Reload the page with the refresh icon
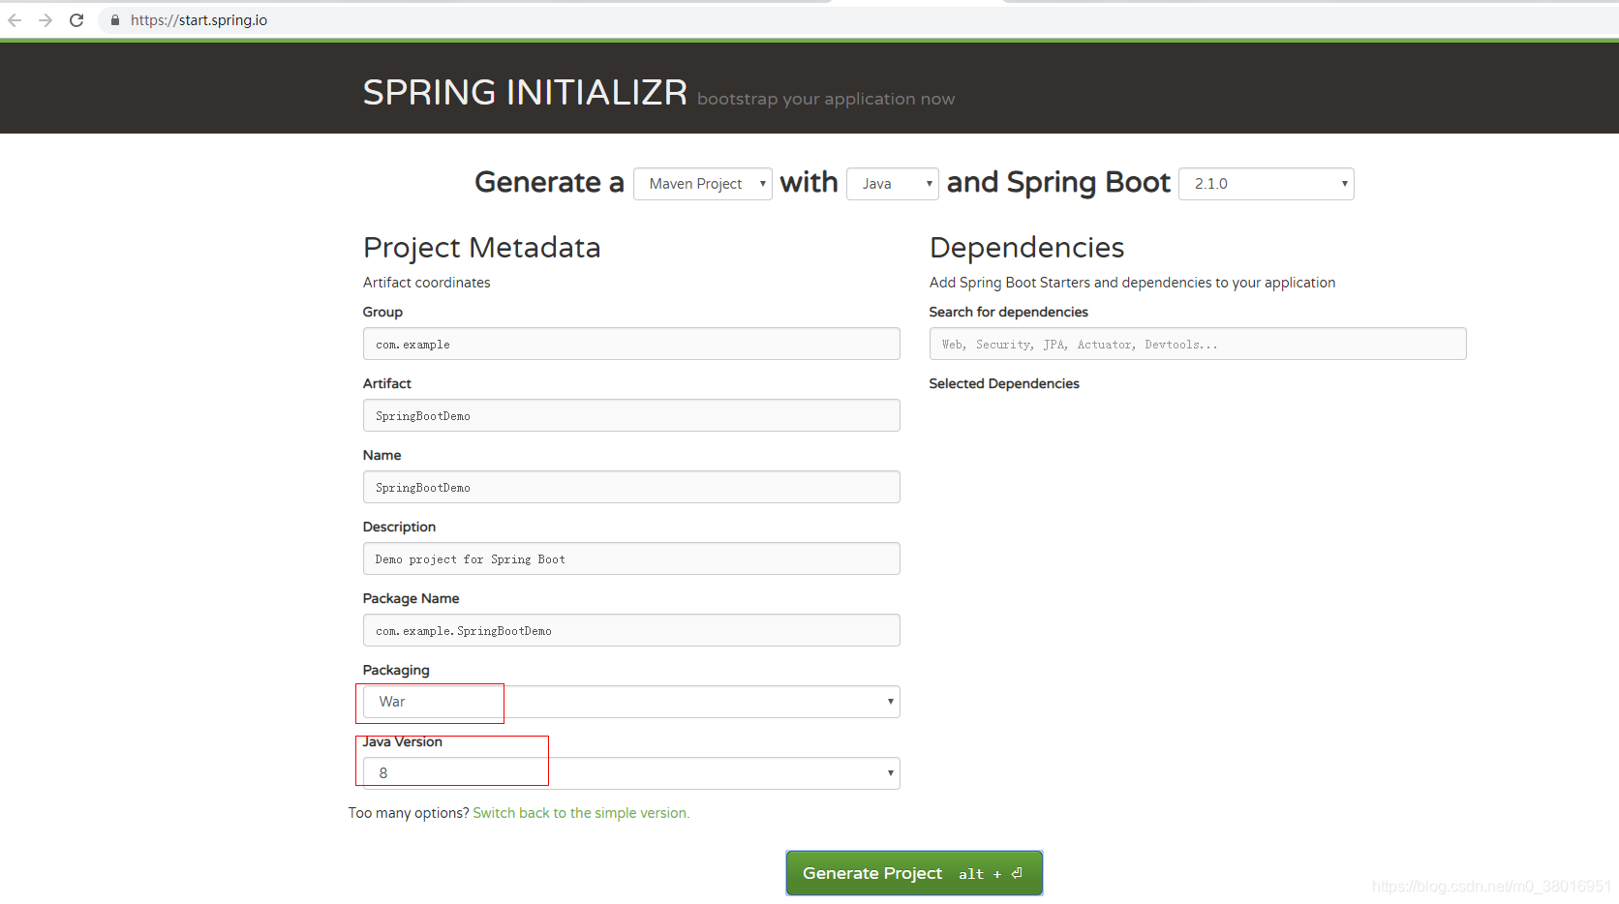The width and height of the screenshot is (1619, 904). click(x=76, y=20)
